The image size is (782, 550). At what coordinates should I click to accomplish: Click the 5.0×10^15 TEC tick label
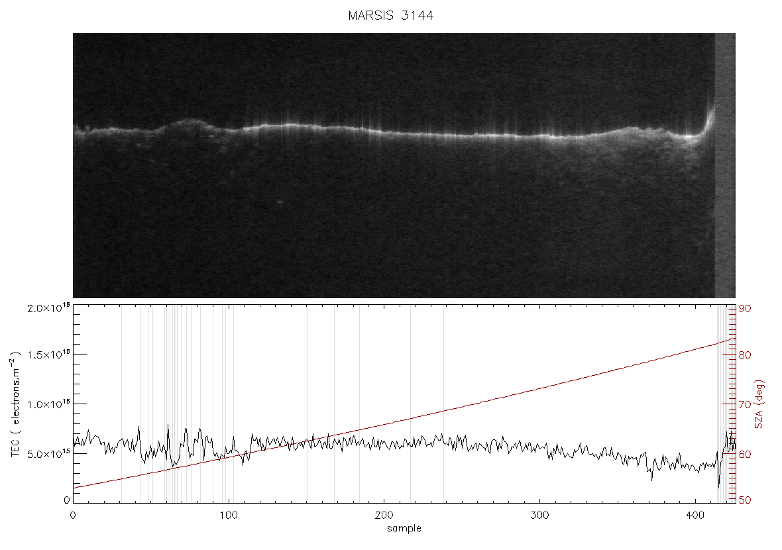click(49, 454)
